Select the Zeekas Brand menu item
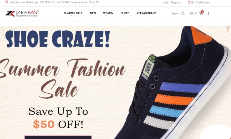This screenshot has height=139, width=231. tap(146, 13)
